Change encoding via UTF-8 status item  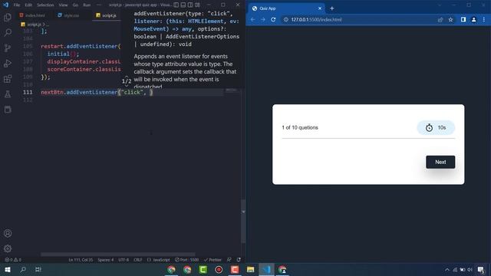click(124, 260)
